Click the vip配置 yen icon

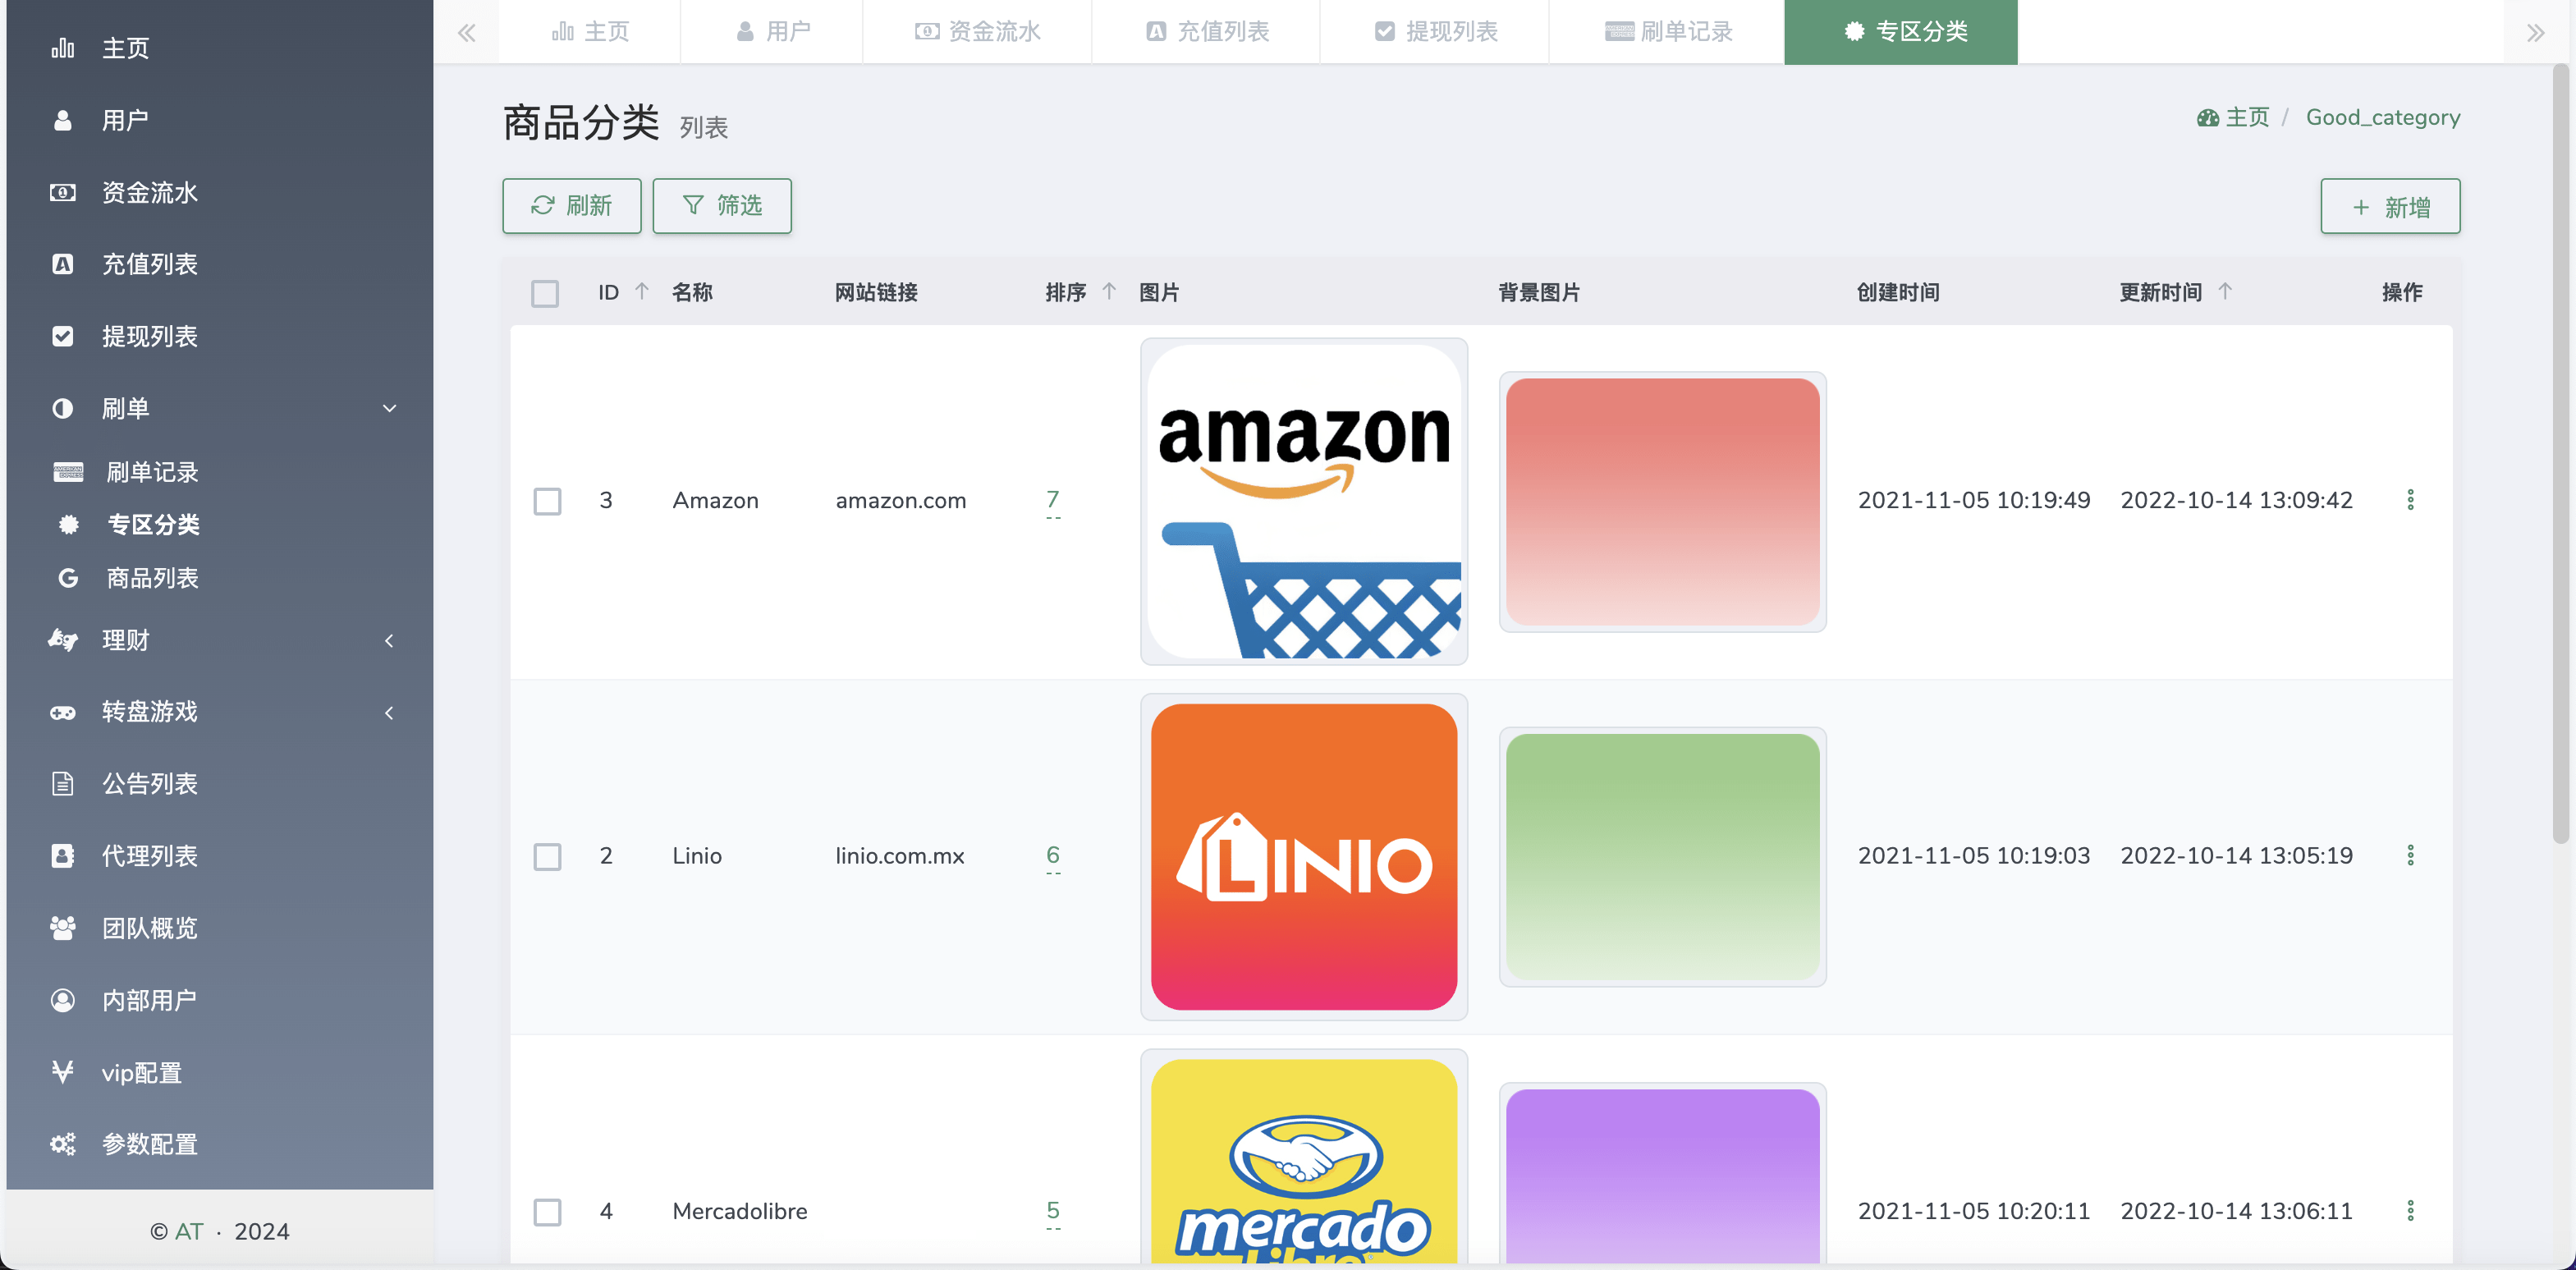(x=63, y=1072)
